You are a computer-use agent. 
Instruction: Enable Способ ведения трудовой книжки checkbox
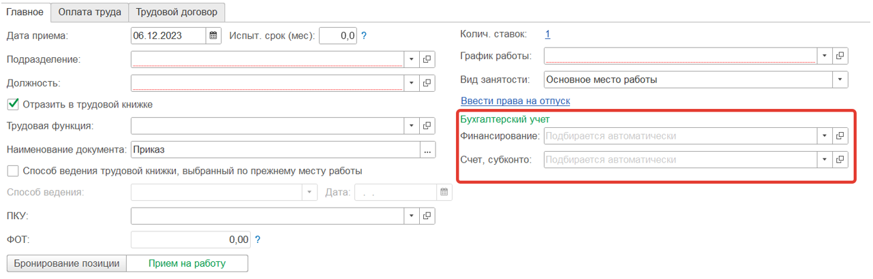coord(12,171)
